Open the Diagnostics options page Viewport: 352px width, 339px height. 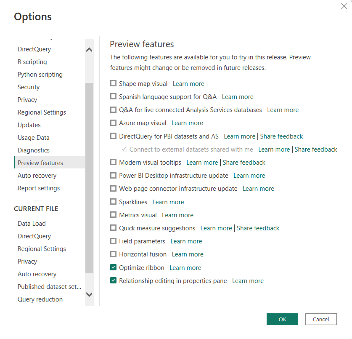(34, 150)
